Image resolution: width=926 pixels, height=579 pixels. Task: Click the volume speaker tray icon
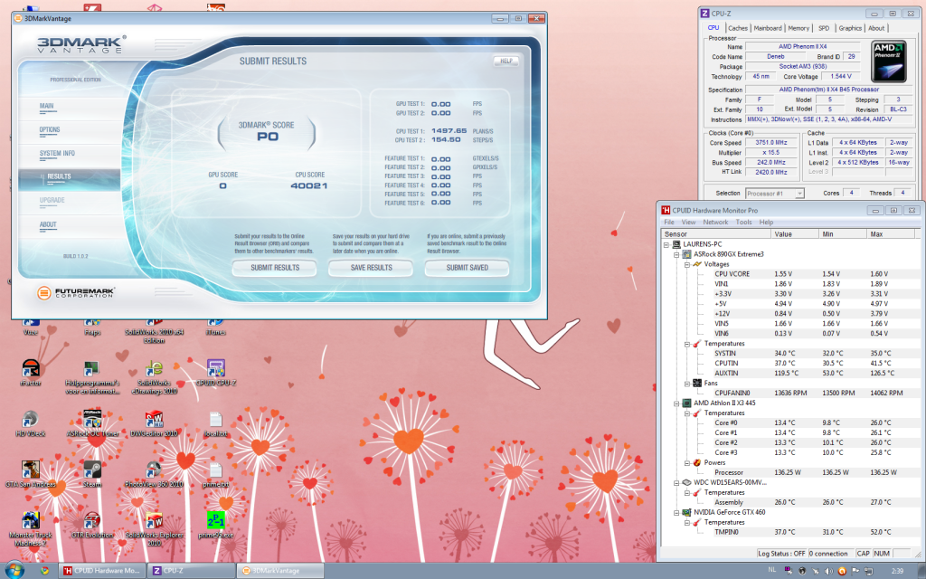[828, 571]
